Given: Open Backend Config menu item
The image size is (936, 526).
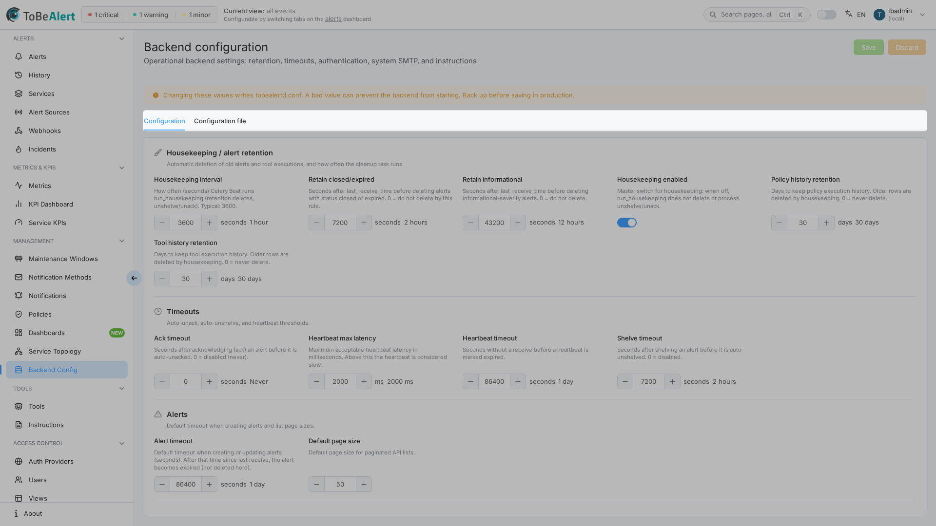Looking at the screenshot, I should [x=67, y=370].
